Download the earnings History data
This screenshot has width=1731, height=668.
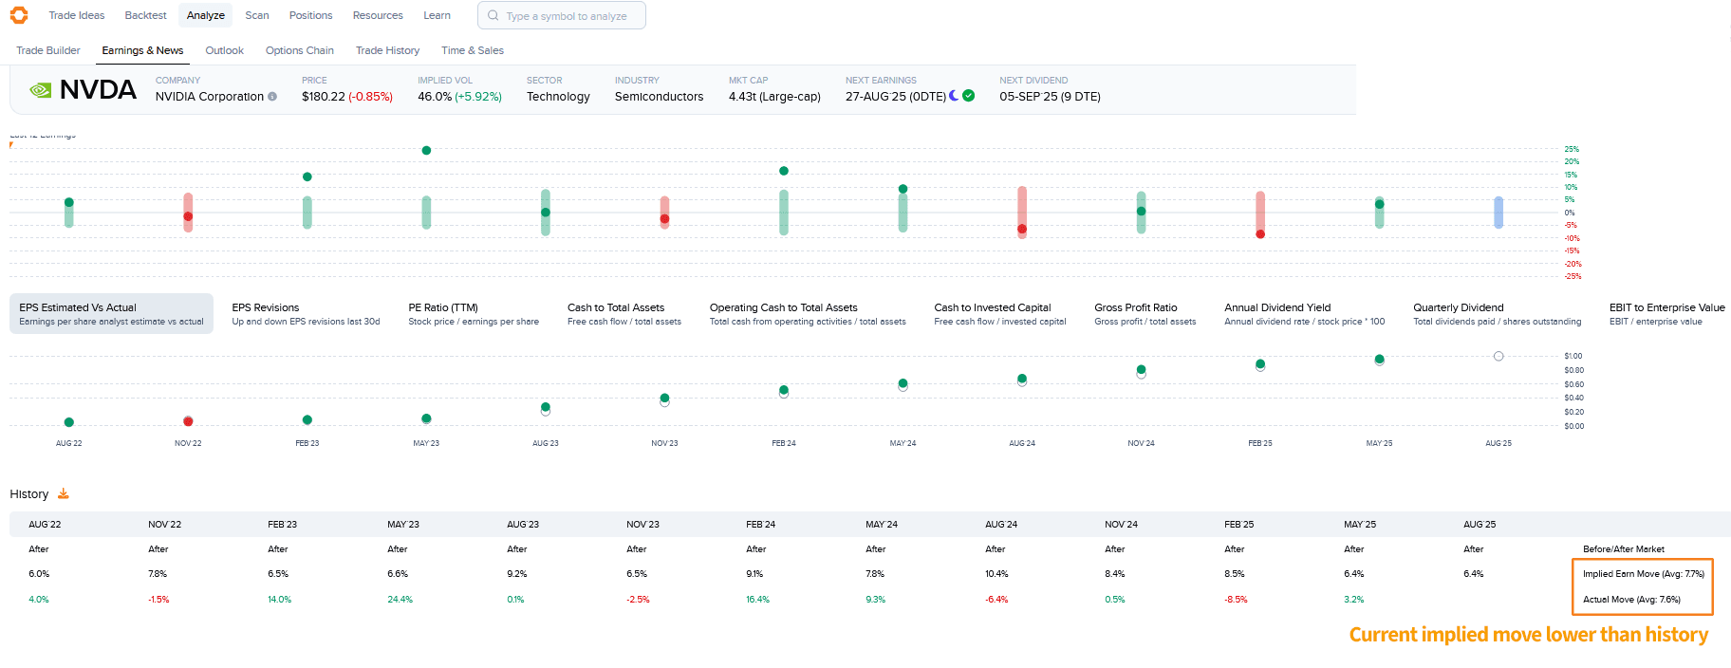point(64,493)
